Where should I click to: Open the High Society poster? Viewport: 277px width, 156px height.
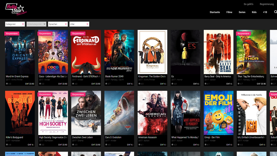pyautogui.click(x=53, y=113)
